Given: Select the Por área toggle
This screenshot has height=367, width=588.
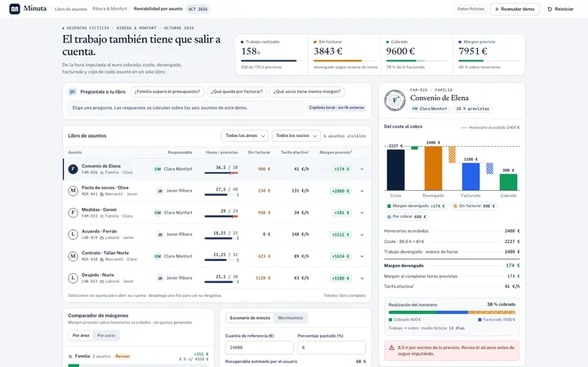Looking at the screenshot, I should (81, 335).
